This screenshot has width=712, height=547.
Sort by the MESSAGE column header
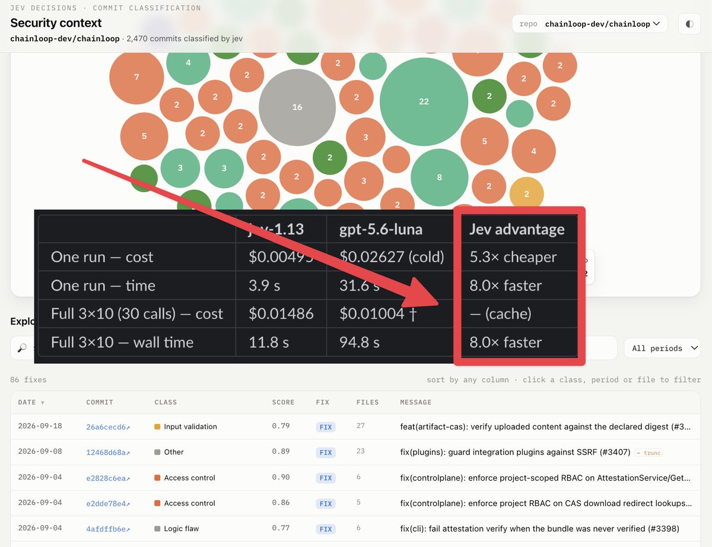416,402
